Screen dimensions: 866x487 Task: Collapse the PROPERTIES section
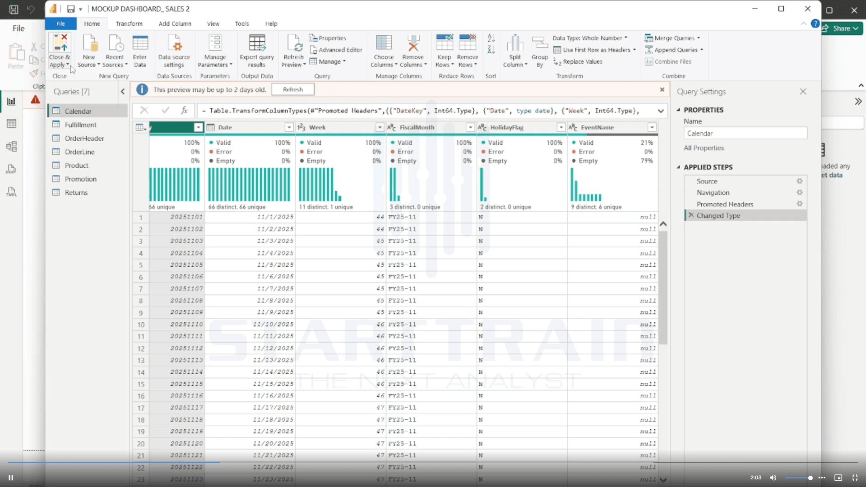coord(678,110)
